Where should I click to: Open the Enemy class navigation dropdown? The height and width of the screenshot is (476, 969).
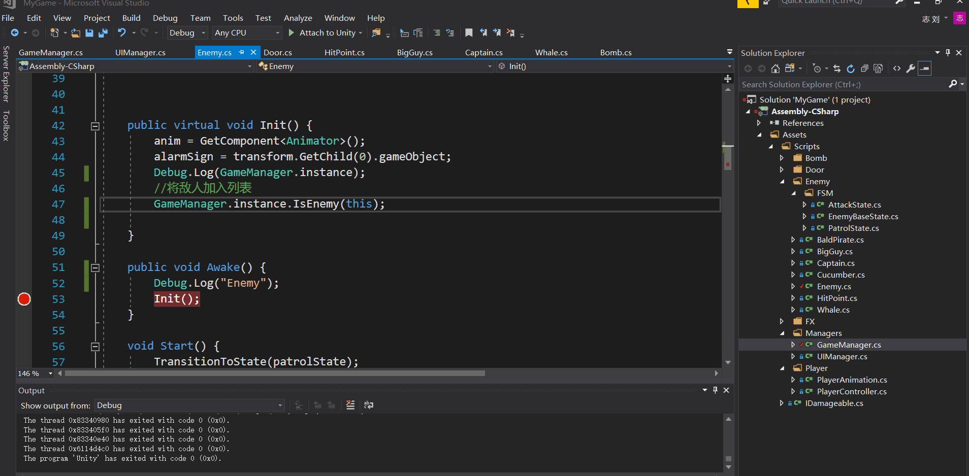(x=375, y=66)
